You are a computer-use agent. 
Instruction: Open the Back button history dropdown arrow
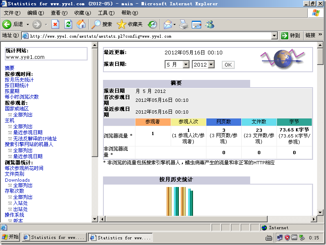click(x=28, y=25)
